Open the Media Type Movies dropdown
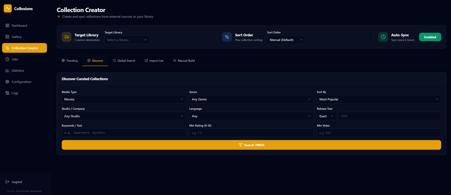451x195 pixels. tap(124, 99)
